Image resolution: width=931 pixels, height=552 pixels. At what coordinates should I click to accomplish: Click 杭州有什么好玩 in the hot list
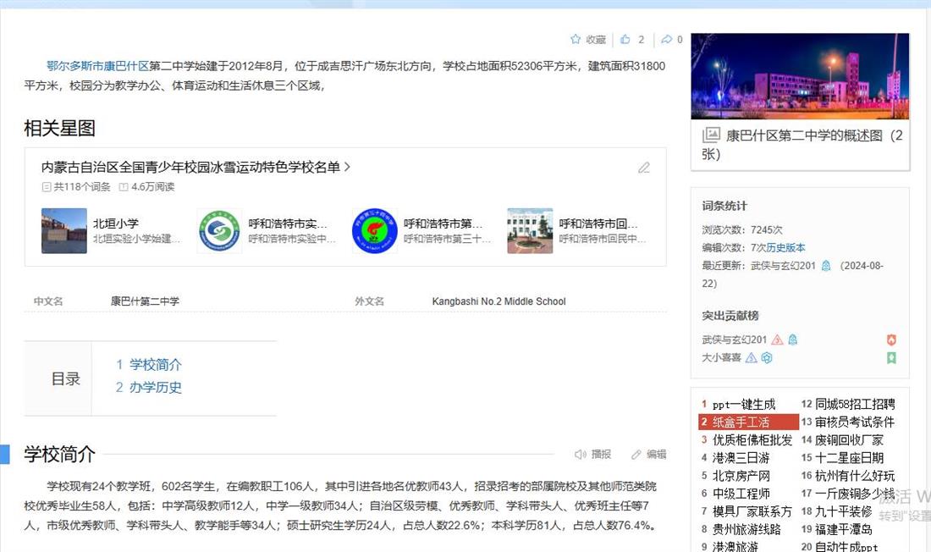(855, 475)
